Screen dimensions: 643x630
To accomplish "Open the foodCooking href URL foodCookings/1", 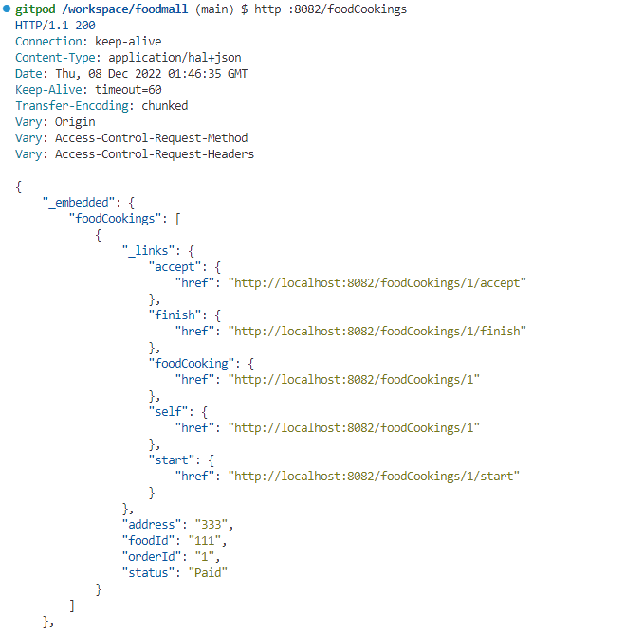I will (354, 379).
